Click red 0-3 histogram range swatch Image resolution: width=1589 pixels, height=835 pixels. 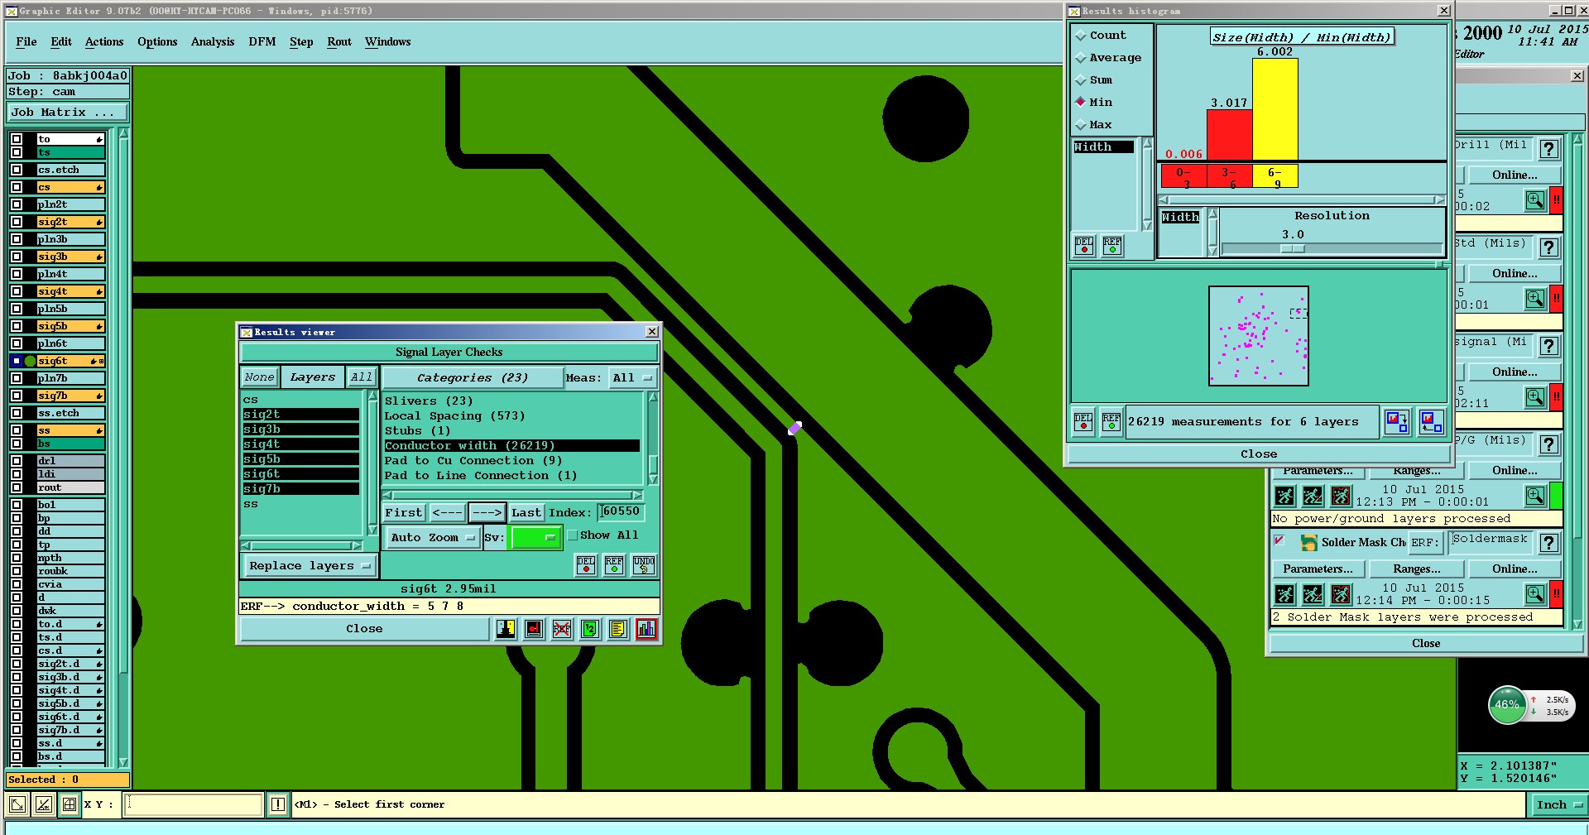1183,176
